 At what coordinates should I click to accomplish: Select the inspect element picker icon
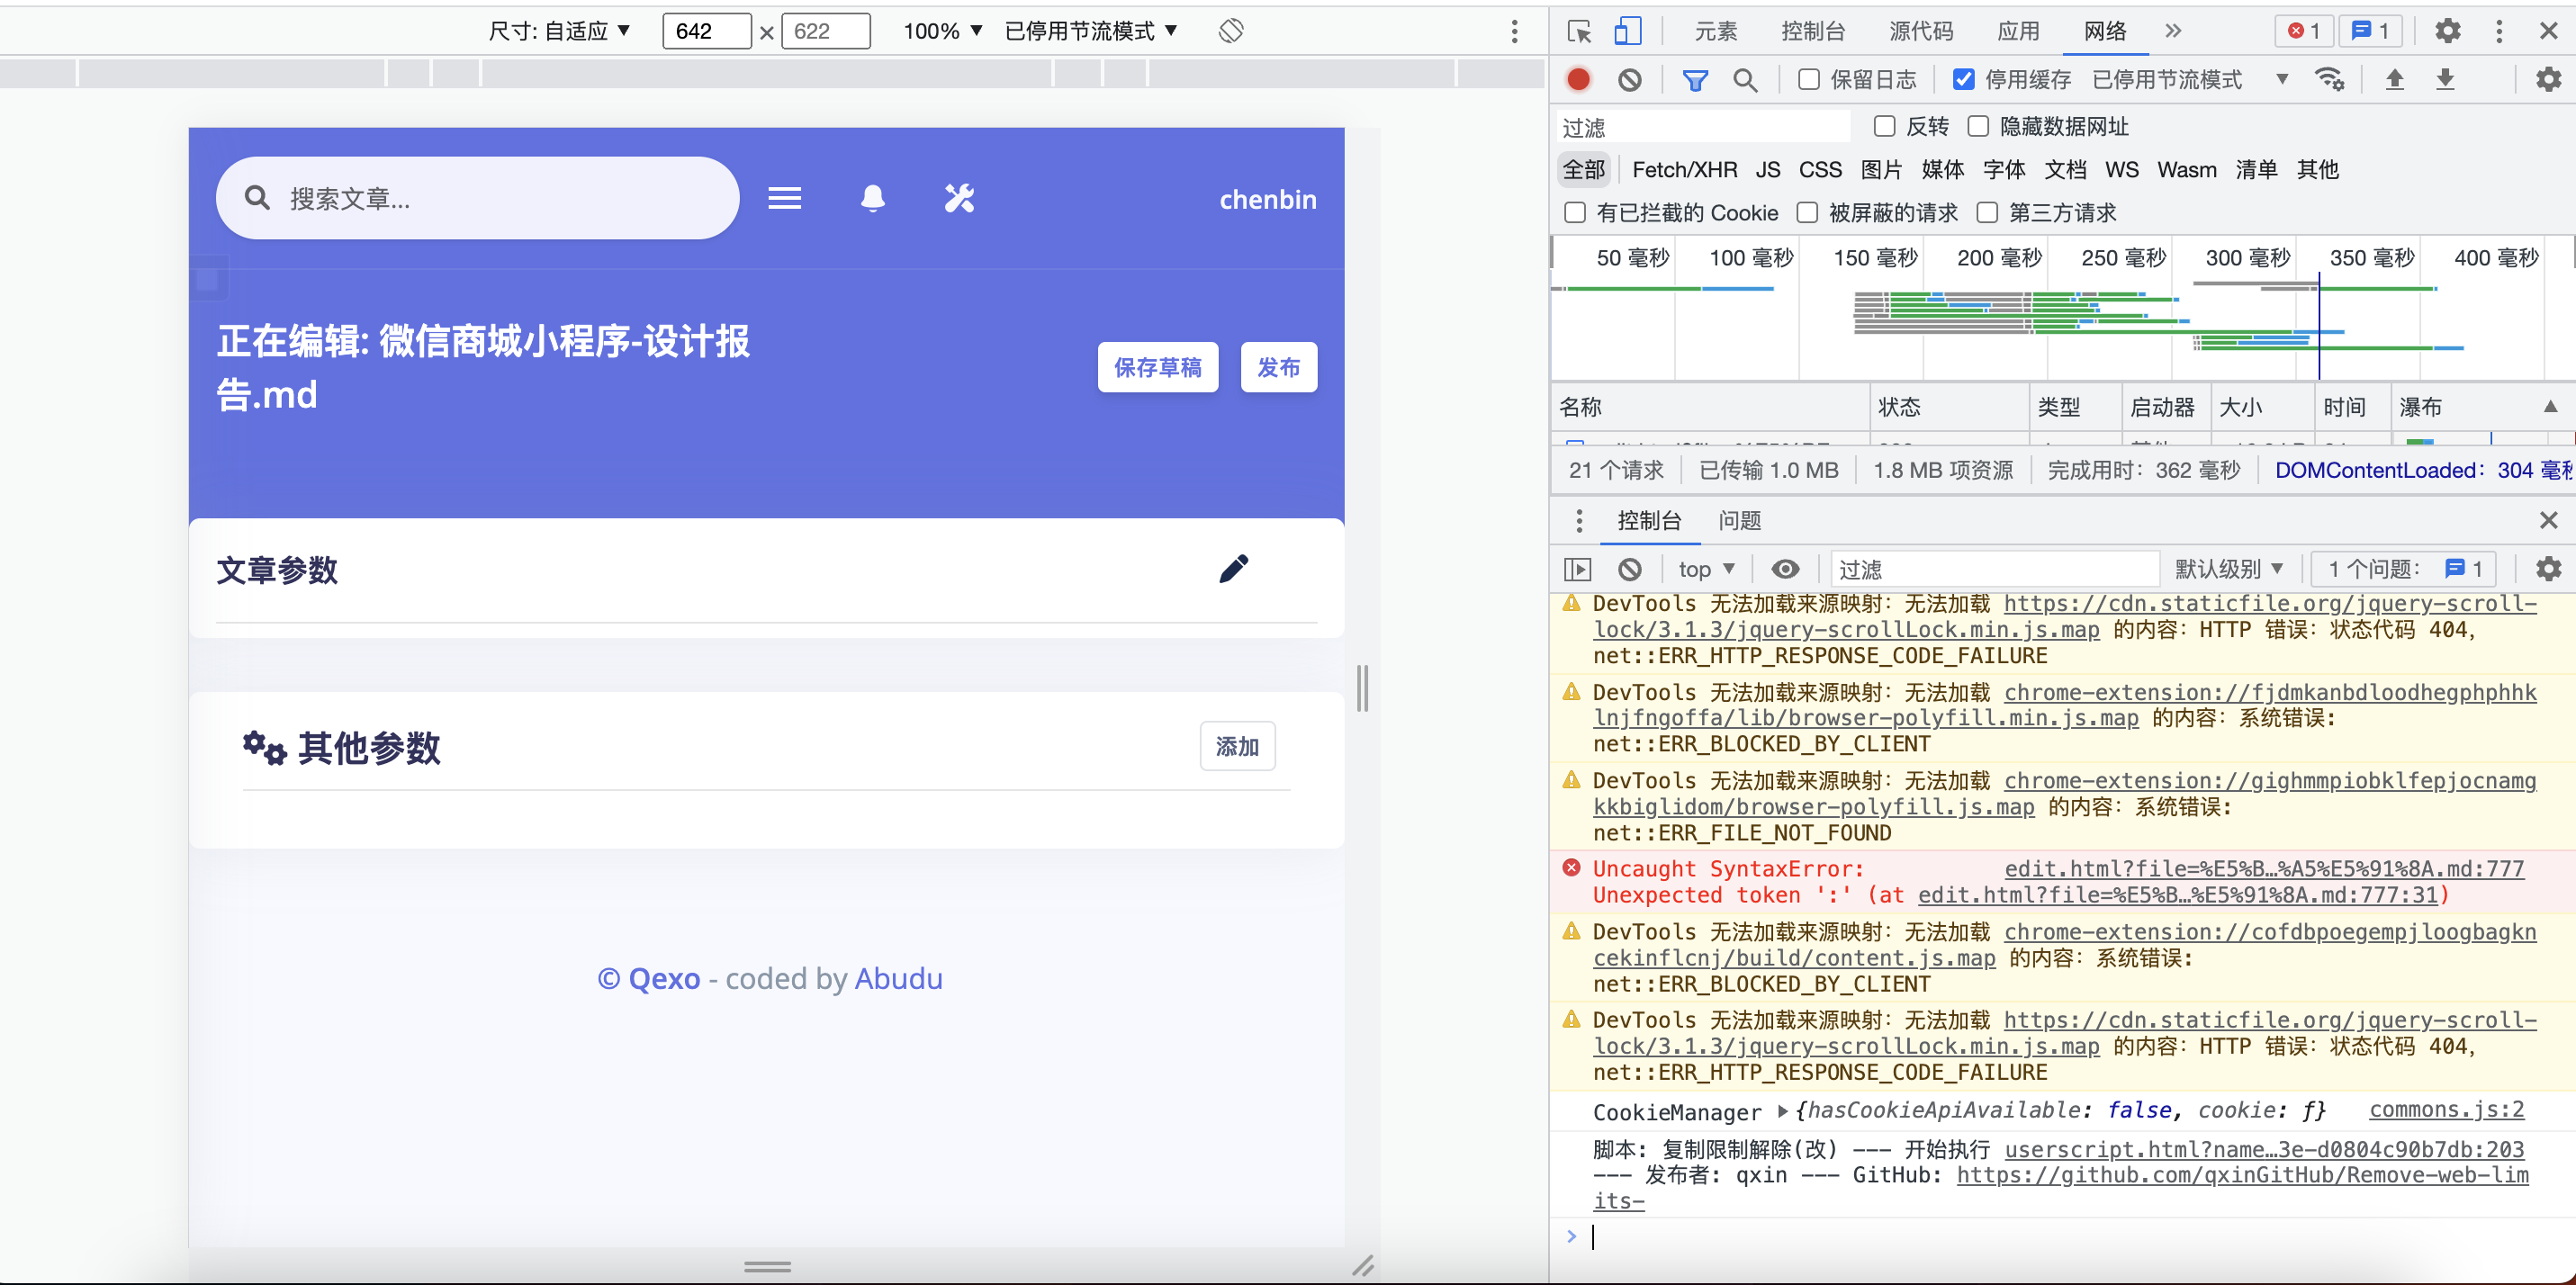pos(1579,31)
